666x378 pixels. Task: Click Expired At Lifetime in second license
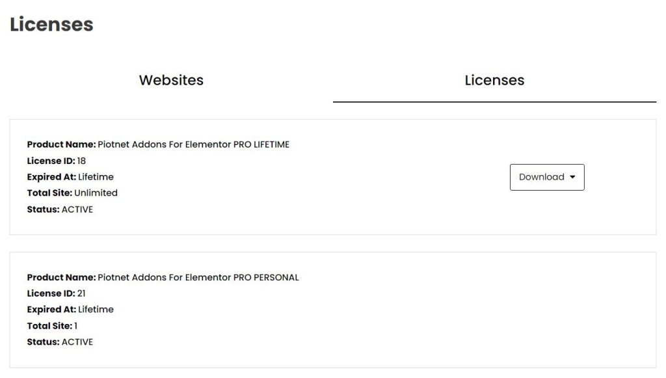coord(70,310)
